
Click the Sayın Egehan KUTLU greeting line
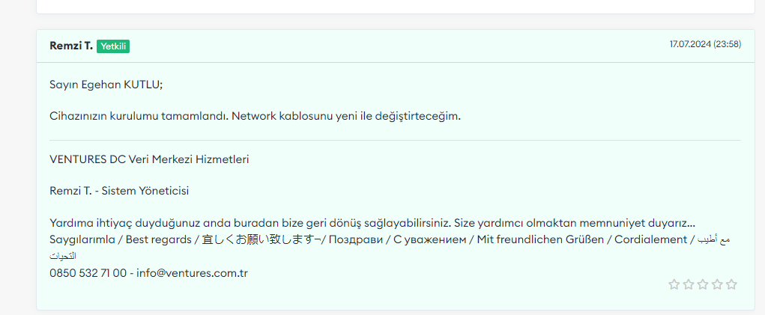click(x=106, y=85)
